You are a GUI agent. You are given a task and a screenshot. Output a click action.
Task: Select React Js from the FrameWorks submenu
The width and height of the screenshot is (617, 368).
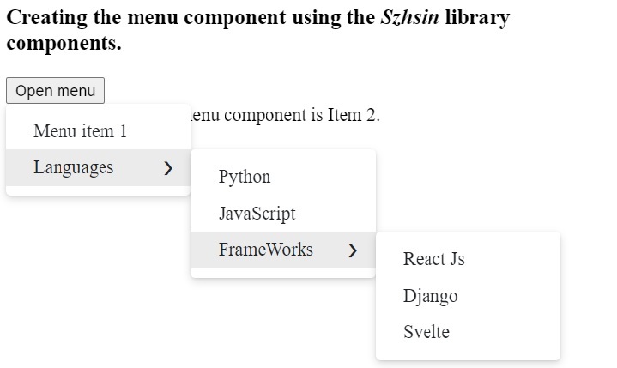click(x=434, y=259)
